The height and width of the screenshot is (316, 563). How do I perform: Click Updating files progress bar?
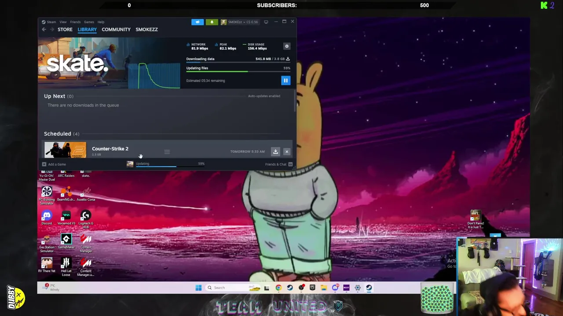(x=238, y=72)
